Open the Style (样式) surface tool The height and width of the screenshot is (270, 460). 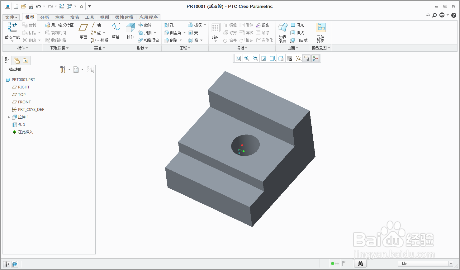click(297, 33)
